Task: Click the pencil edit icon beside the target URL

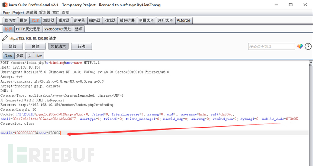Action: tap(5, 38)
